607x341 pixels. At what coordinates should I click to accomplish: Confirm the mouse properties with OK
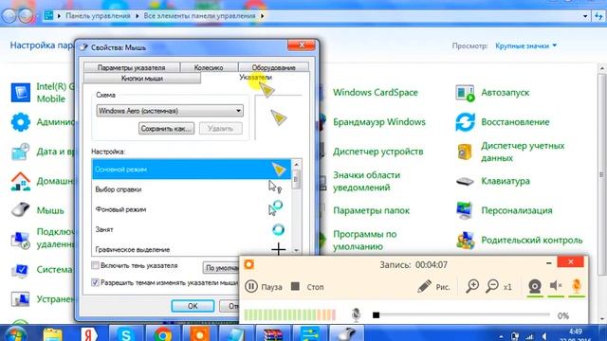[193, 306]
